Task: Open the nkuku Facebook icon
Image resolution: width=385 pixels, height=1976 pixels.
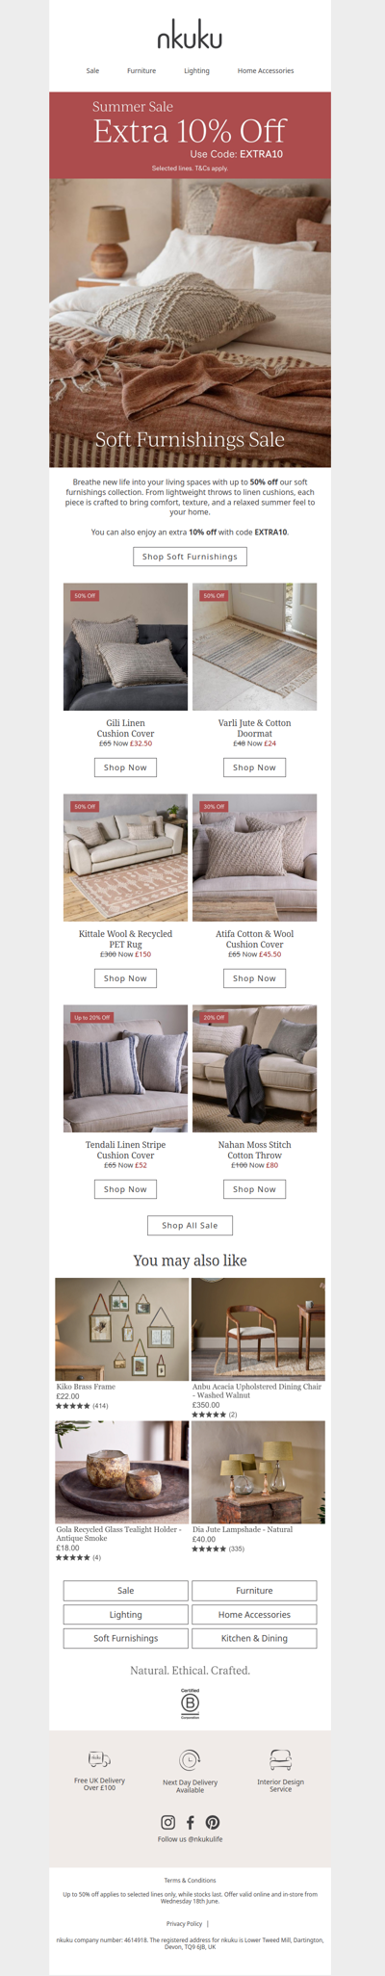Action: coord(191,1822)
